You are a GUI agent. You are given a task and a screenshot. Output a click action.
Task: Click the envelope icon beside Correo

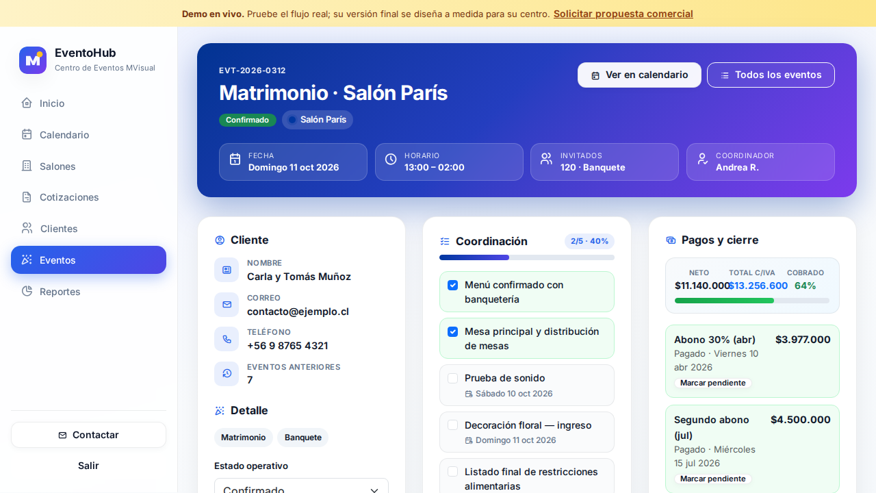pos(227,305)
